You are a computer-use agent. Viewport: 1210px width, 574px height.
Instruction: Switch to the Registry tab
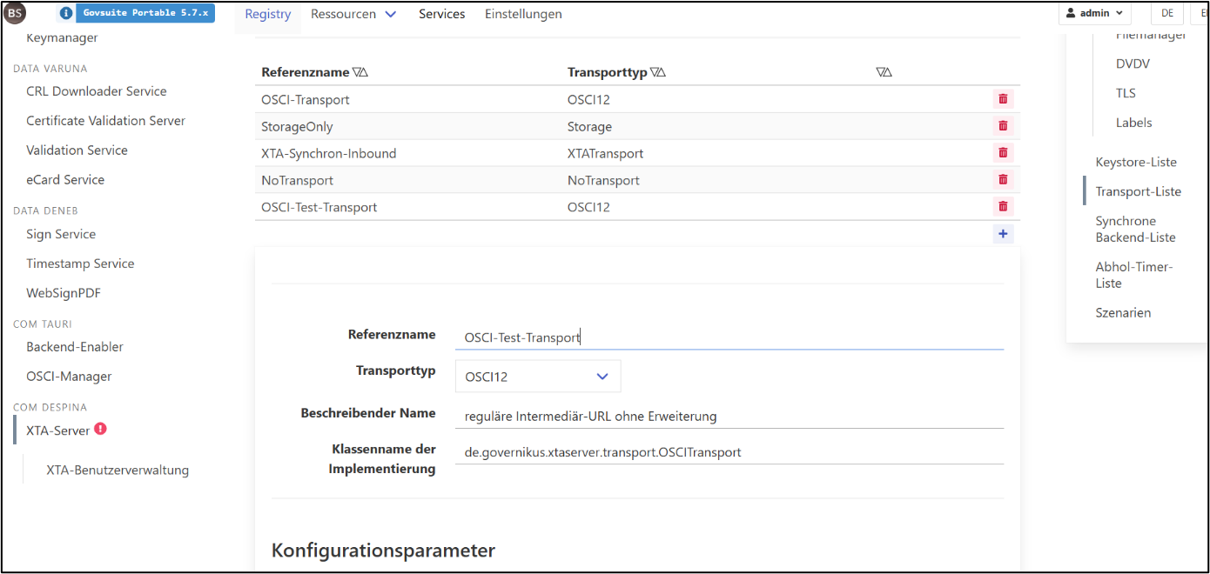point(267,14)
